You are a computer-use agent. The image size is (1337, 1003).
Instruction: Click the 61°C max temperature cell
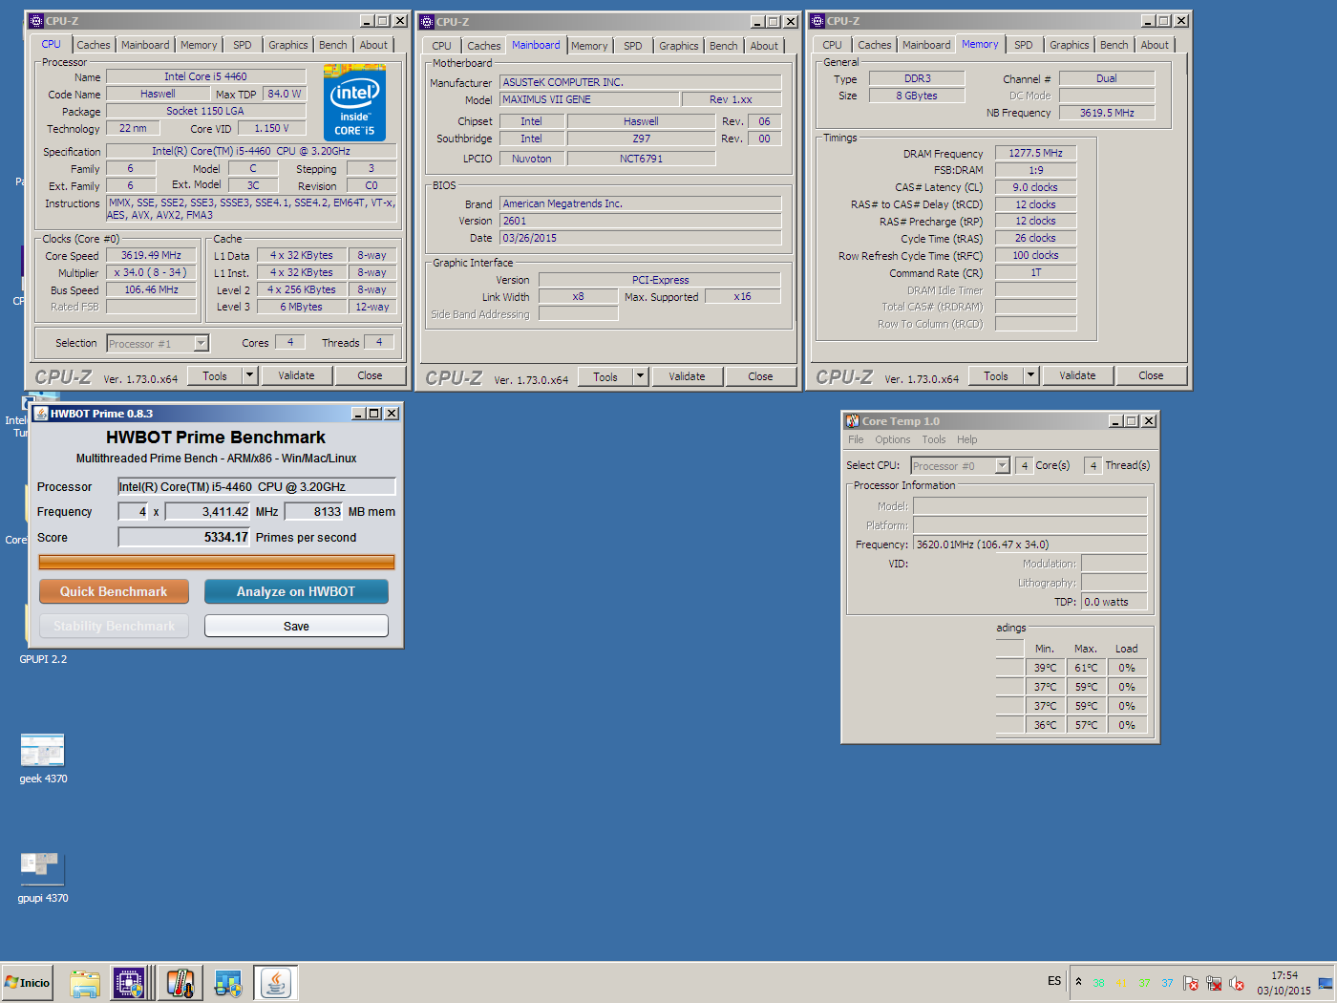1086,669
